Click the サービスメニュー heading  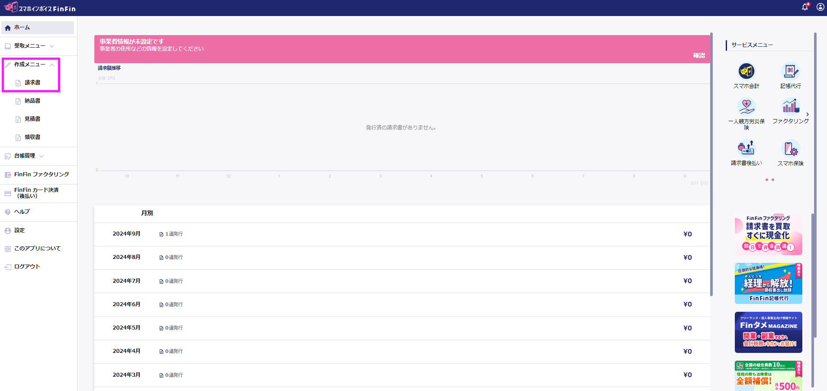752,45
